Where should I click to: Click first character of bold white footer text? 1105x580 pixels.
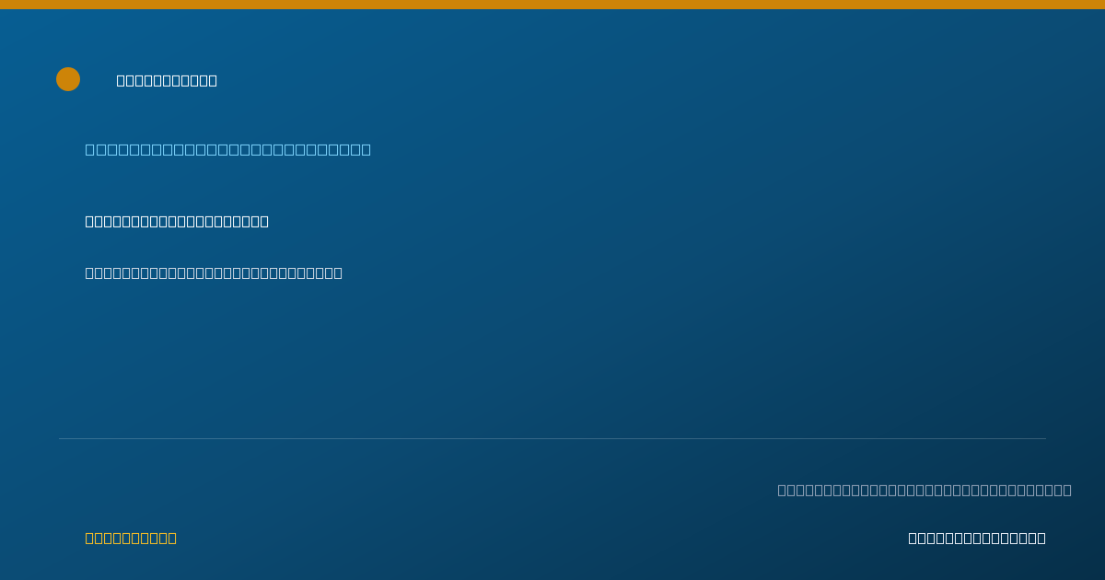click(x=913, y=538)
